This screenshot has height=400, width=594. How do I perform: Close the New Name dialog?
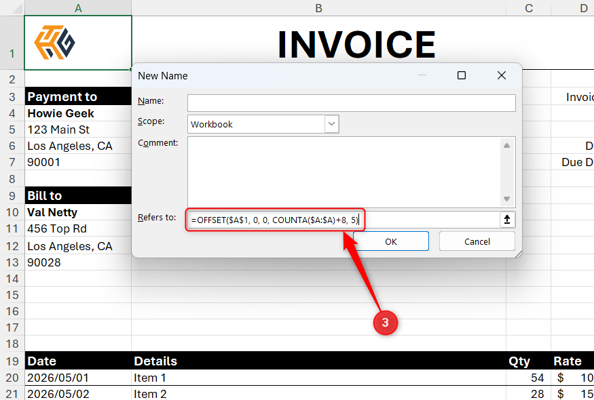point(502,75)
